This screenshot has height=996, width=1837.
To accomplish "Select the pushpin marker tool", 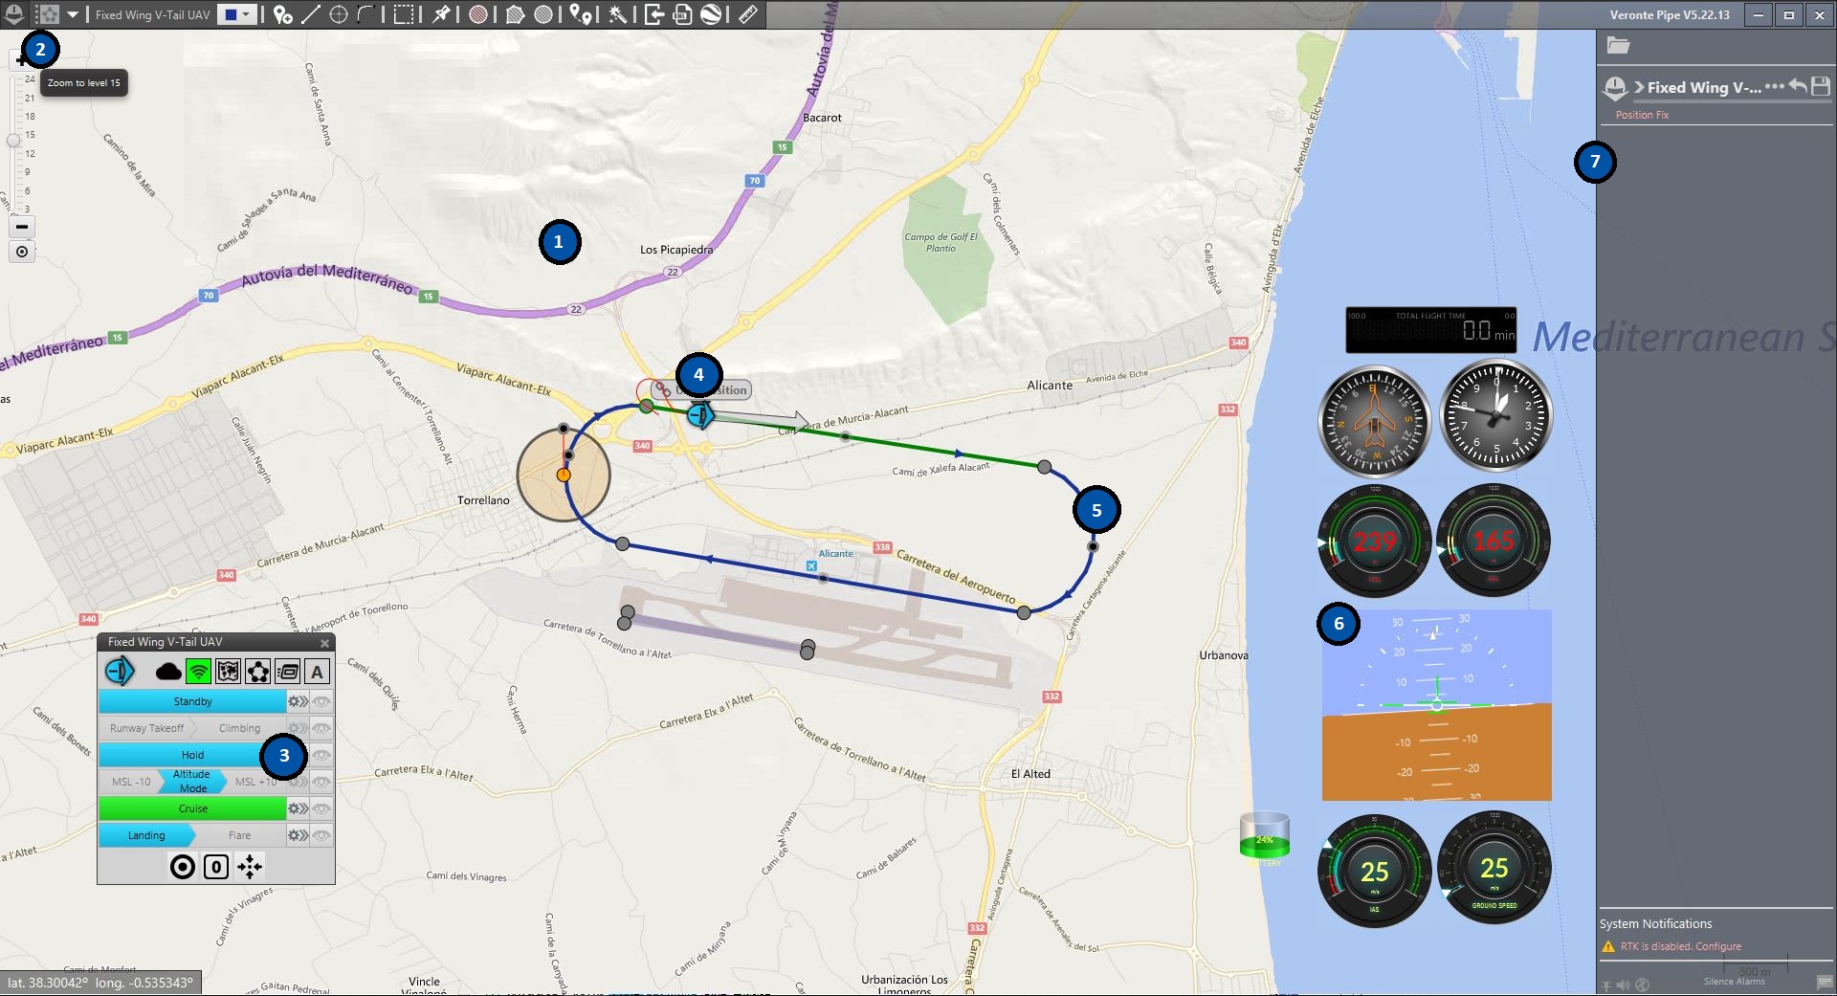I will tap(441, 14).
